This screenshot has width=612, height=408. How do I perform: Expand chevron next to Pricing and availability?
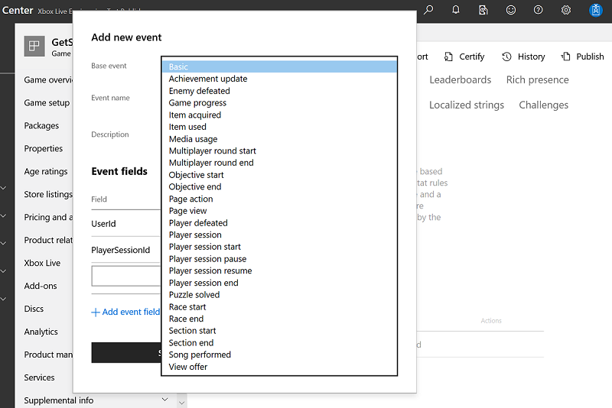4,215
